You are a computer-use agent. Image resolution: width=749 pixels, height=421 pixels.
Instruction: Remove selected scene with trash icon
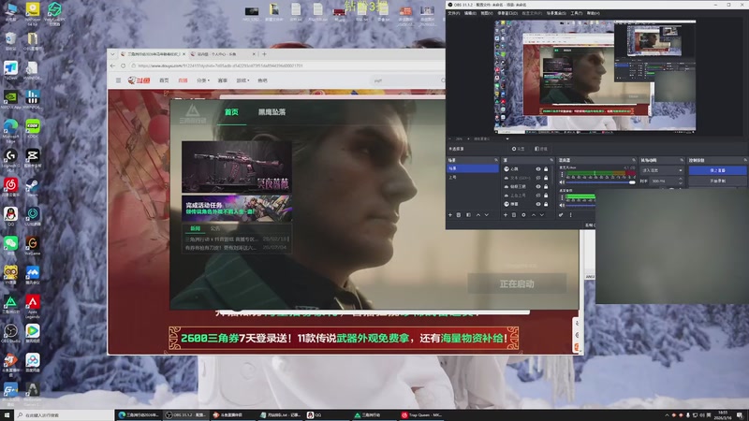(x=459, y=215)
